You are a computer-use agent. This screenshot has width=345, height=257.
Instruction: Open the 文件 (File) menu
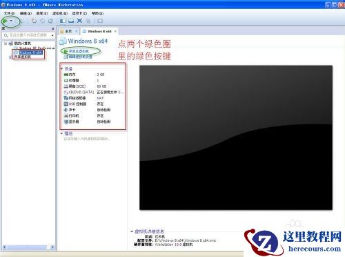tap(10, 13)
